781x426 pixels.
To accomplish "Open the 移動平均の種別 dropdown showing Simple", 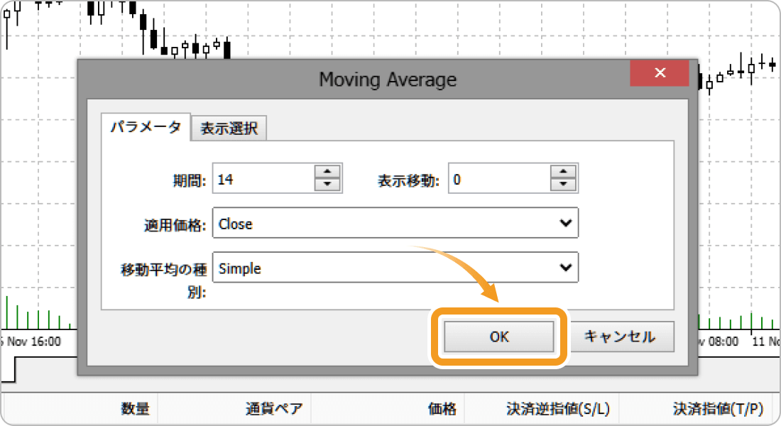I will click(x=395, y=268).
